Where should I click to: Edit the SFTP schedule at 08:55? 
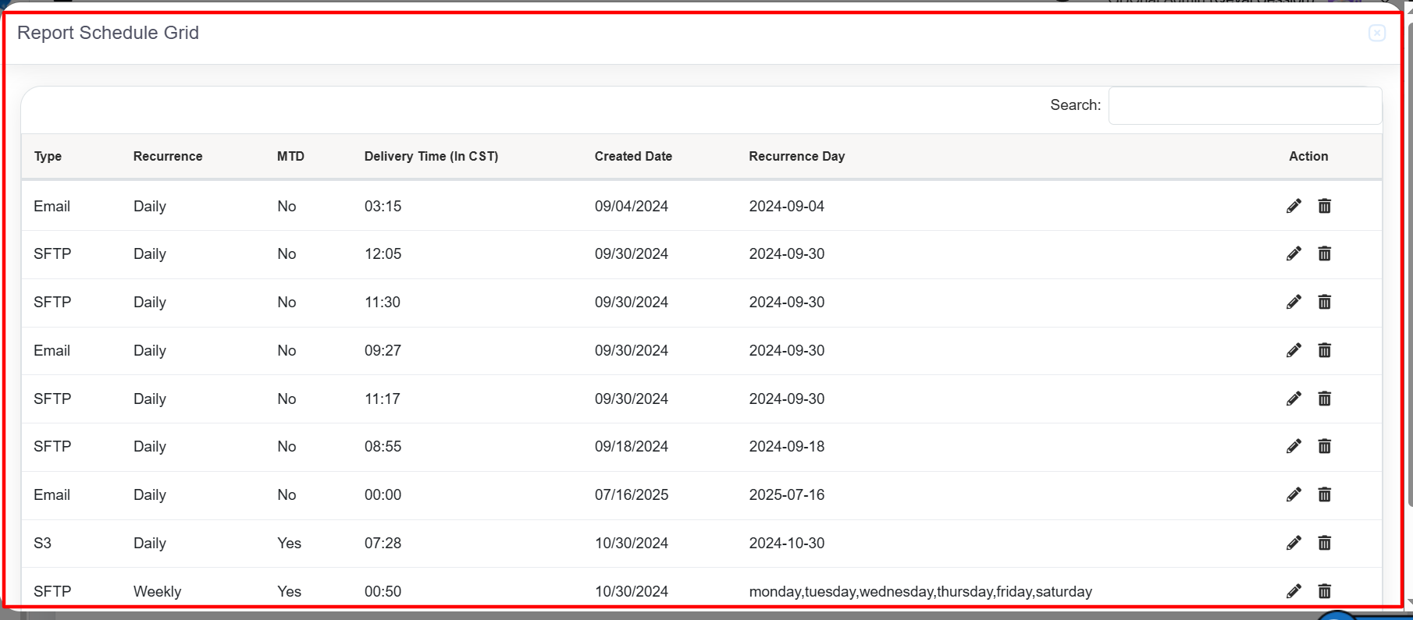[1294, 446]
